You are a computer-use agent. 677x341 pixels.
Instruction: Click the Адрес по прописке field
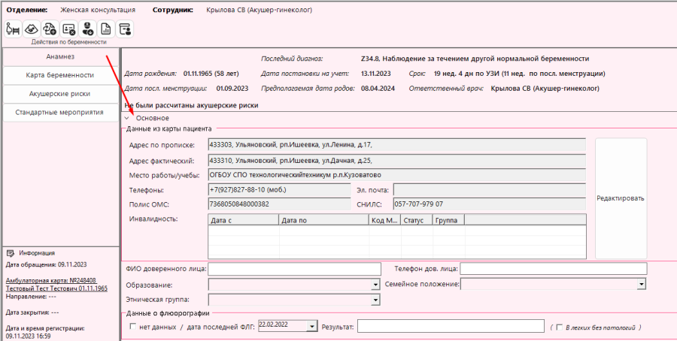click(396, 145)
